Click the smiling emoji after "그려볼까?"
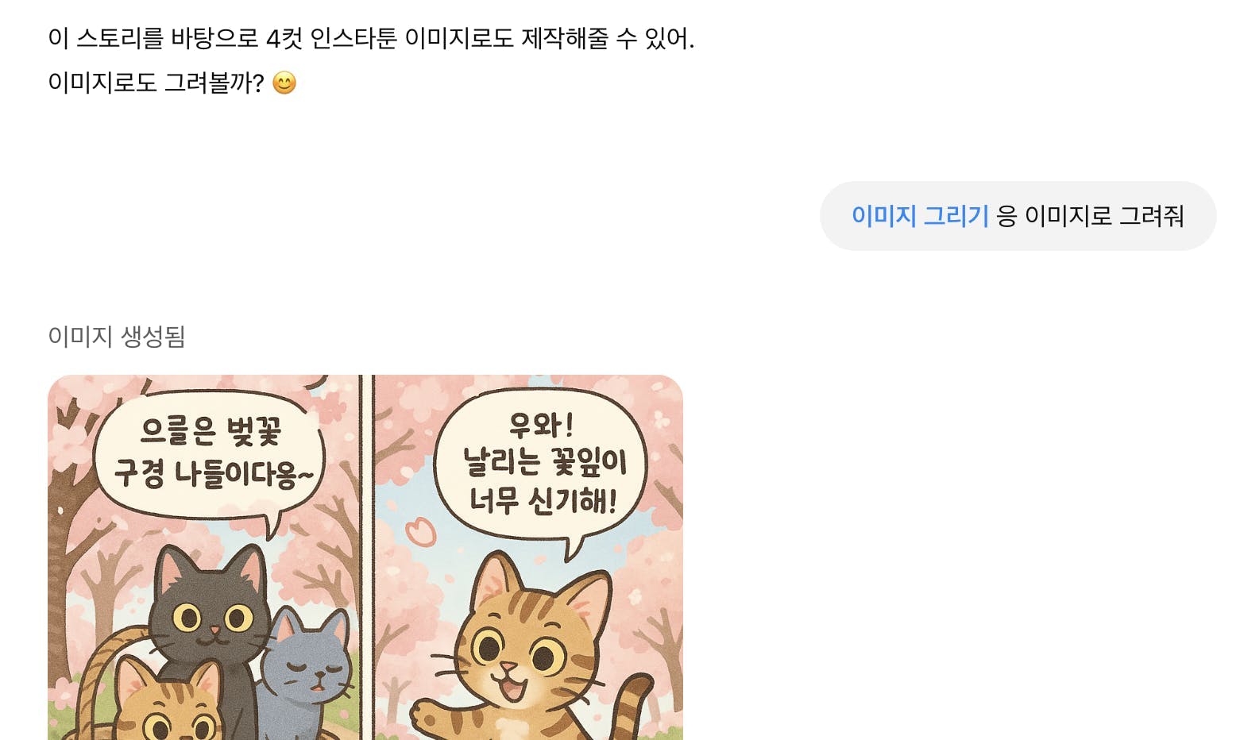The image size is (1244, 740). [284, 83]
